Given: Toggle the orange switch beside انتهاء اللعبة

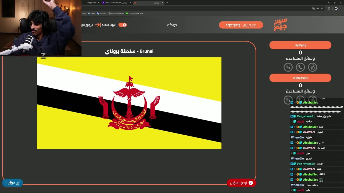Looking at the screenshot, I should [123, 25].
